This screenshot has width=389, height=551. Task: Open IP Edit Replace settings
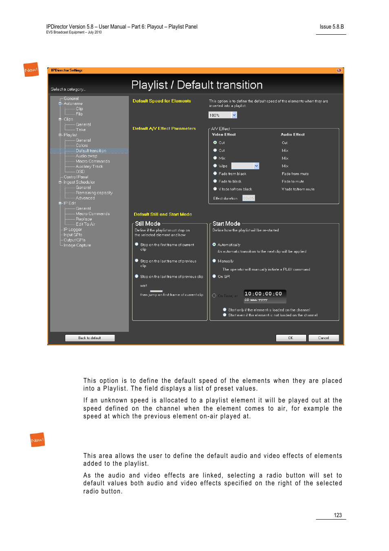click(84, 219)
